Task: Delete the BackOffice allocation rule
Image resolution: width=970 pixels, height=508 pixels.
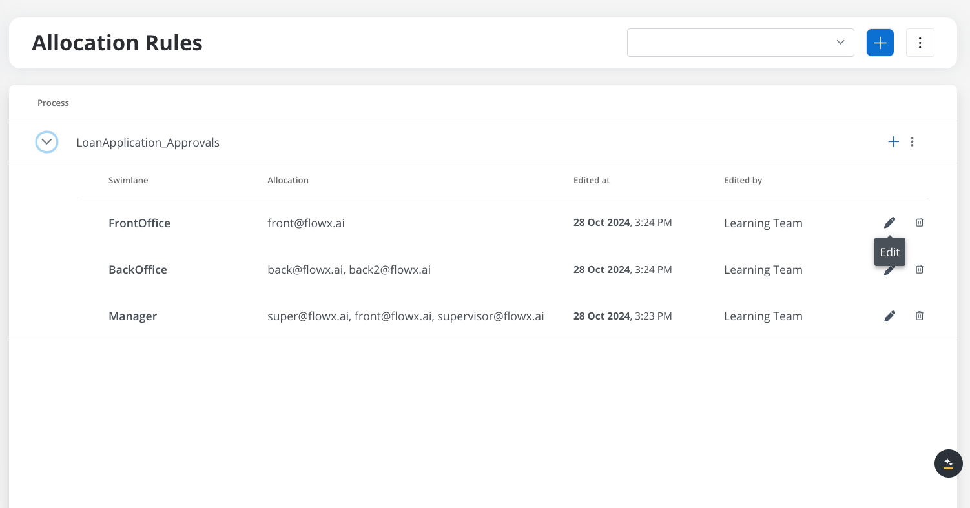Action: pyautogui.click(x=920, y=269)
